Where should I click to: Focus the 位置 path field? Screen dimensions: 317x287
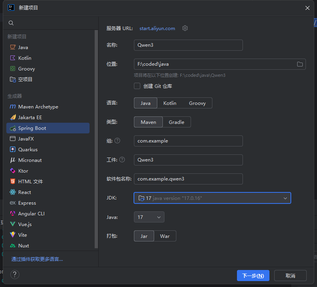220,64
